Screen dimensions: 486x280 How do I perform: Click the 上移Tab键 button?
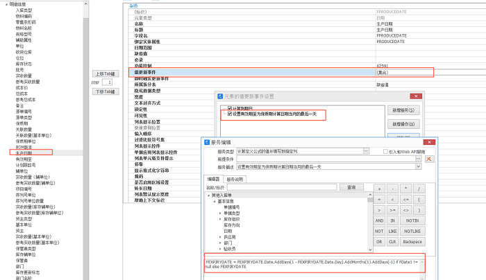106,73
